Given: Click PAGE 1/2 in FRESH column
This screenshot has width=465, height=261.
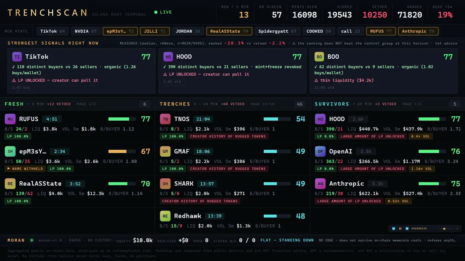Looking at the screenshot, I should point(86,104).
